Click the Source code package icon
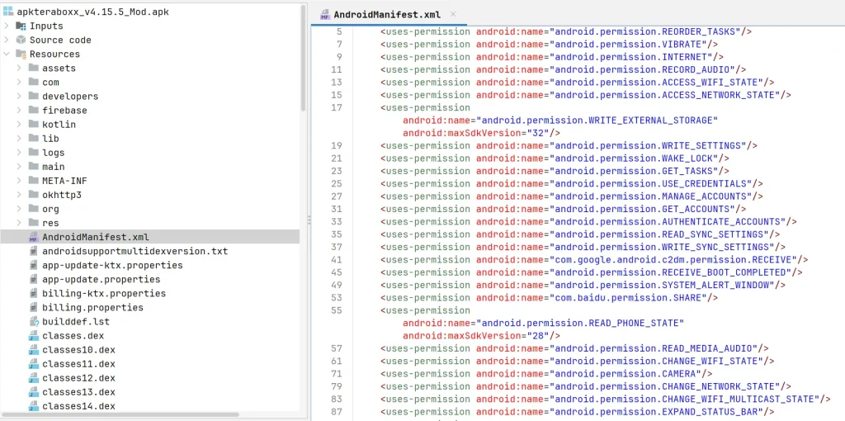This screenshot has width=845, height=421. point(21,40)
